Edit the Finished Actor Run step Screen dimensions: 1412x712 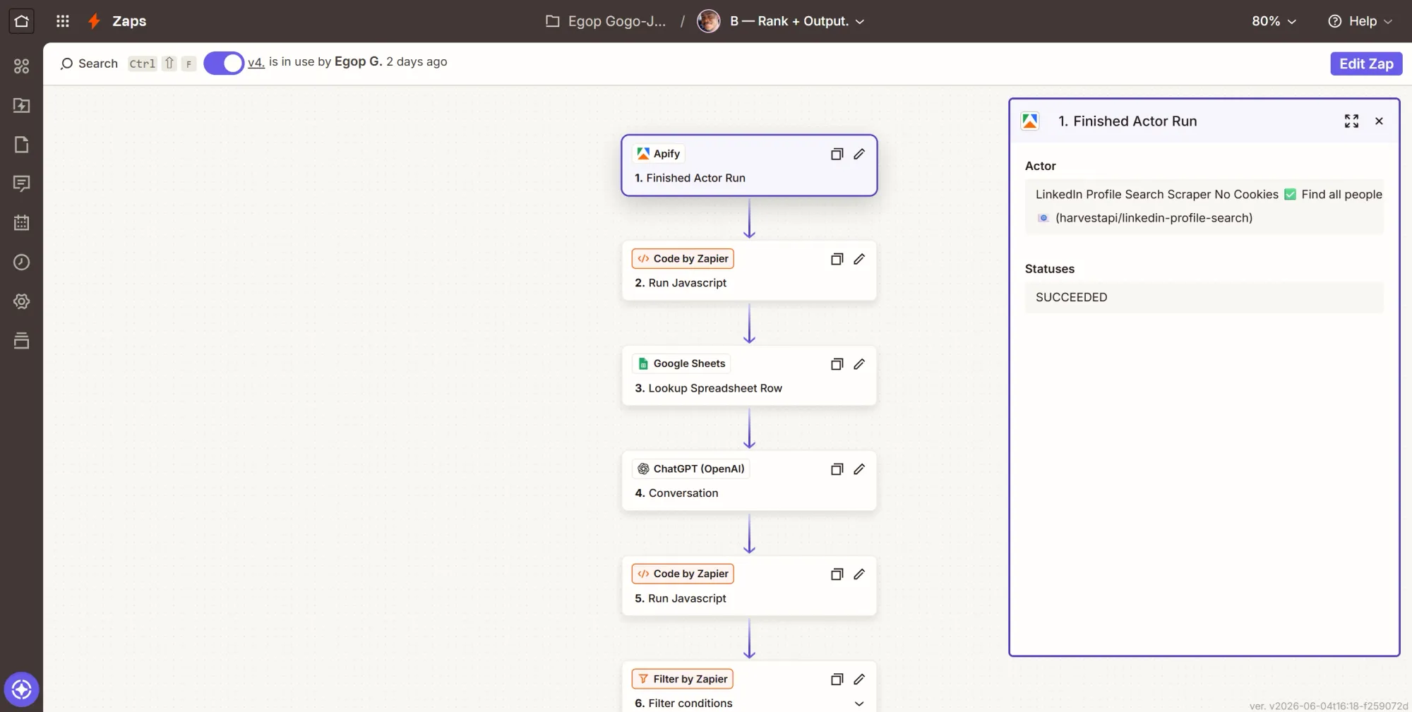(x=859, y=154)
